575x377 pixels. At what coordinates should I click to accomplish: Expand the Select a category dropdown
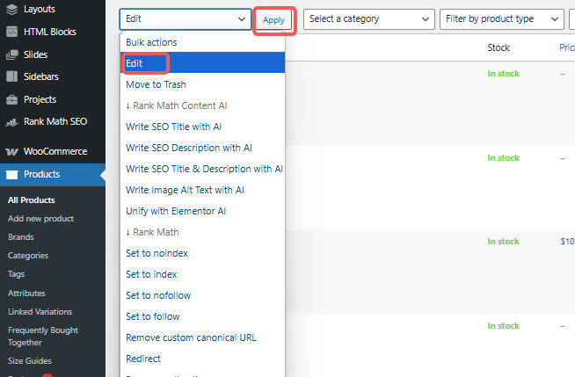(x=369, y=18)
